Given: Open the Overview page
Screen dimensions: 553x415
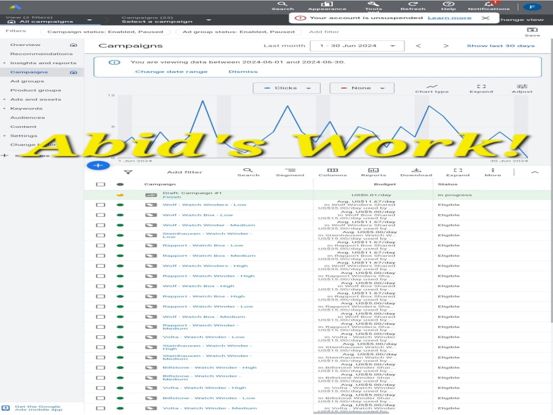Looking at the screenshot, I should click(x=25, y=45).
